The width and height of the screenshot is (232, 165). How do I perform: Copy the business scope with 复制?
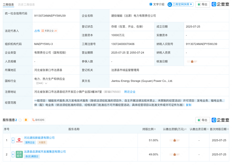click(189, 105)
